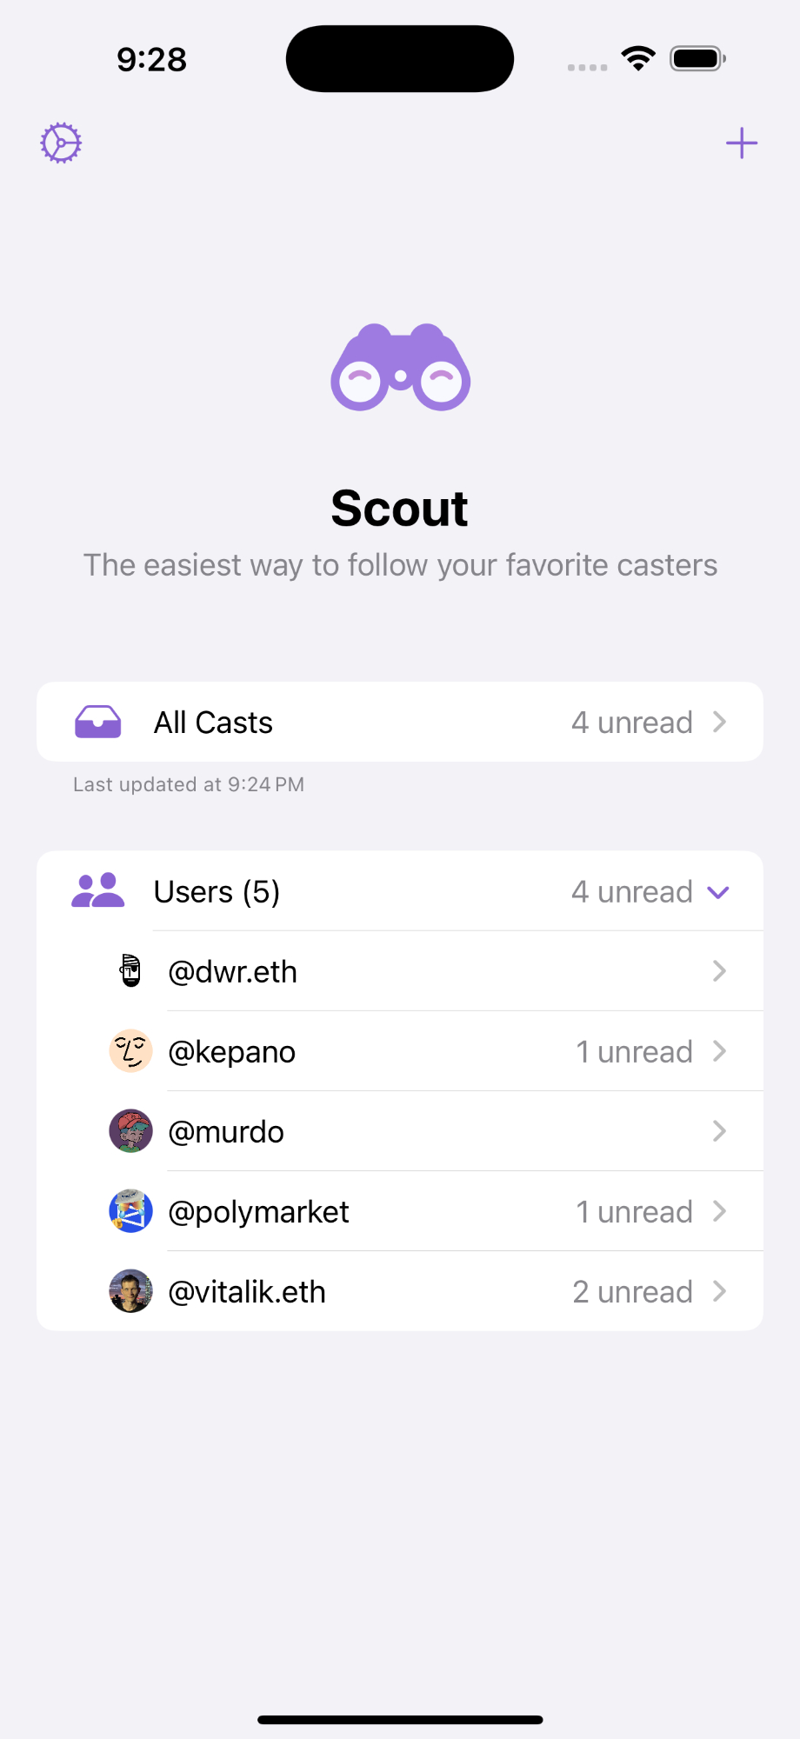This screenshot has height=1739, width=800.
Task: Select @vitalik.eth from users list
Action: click(x=246, y=1292)
